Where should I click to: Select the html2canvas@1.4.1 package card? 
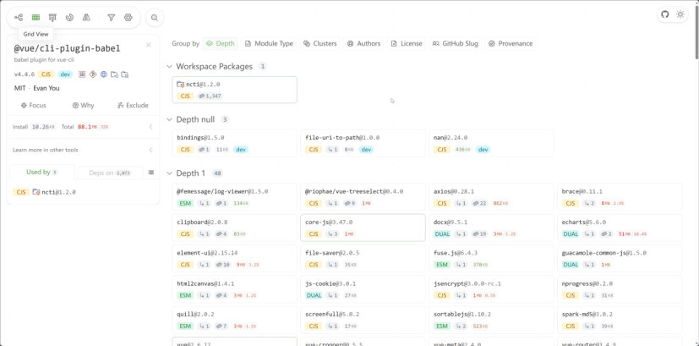[x=234, y=289]
